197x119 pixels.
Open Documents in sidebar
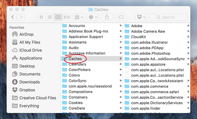pos(26,74)
